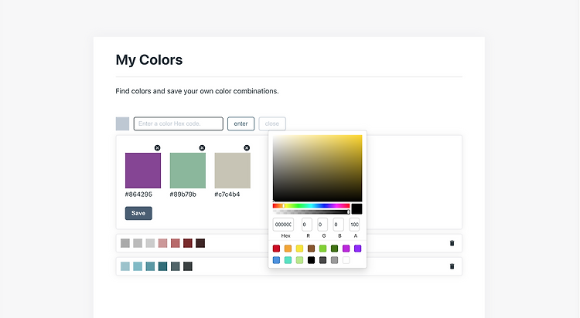Click the alpha transparency slider bar

tap(311, 212)
